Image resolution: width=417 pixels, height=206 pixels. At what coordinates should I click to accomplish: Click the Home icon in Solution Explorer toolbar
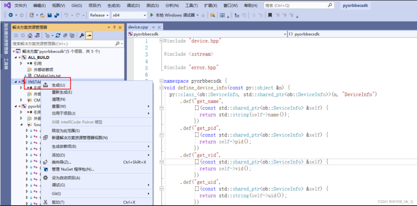pyautogui.click(x=30, y=36)
